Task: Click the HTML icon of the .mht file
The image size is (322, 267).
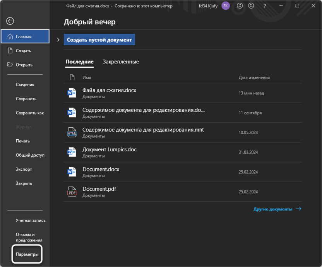Action: (72, 132)
